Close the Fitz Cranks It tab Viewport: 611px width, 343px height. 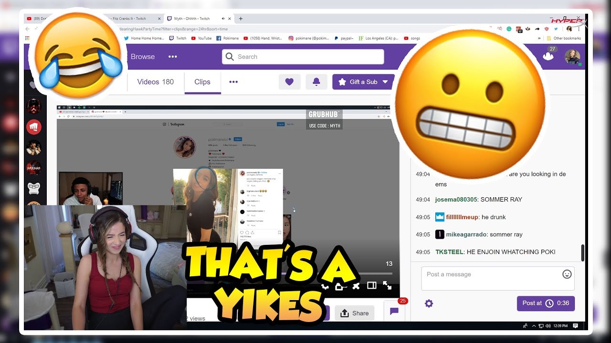coord(159,19)
